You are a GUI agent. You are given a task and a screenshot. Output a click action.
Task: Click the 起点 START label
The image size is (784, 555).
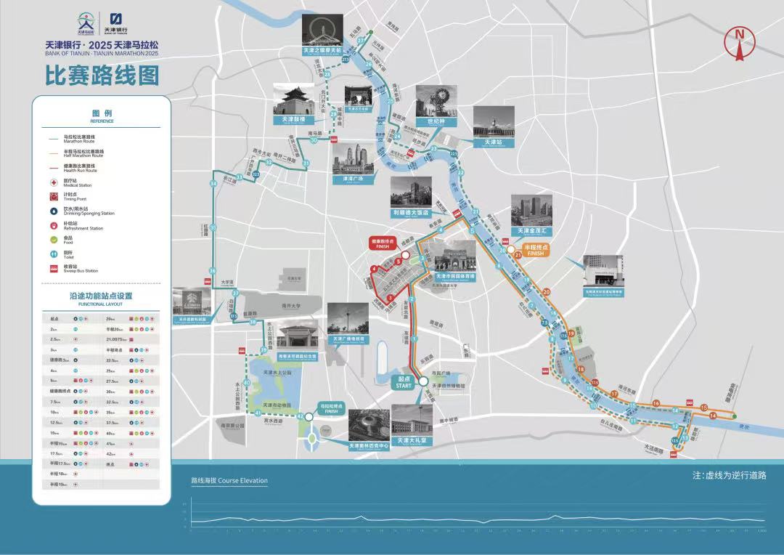404,382
